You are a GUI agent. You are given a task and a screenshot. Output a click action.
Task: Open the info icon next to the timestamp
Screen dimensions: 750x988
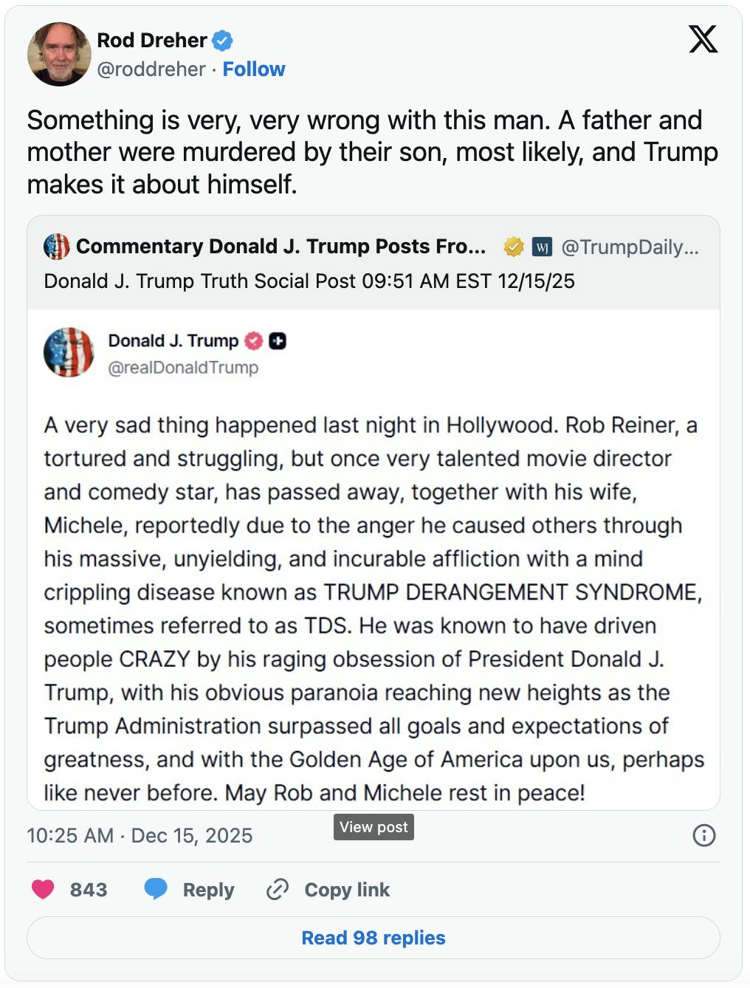coord(704,835)
